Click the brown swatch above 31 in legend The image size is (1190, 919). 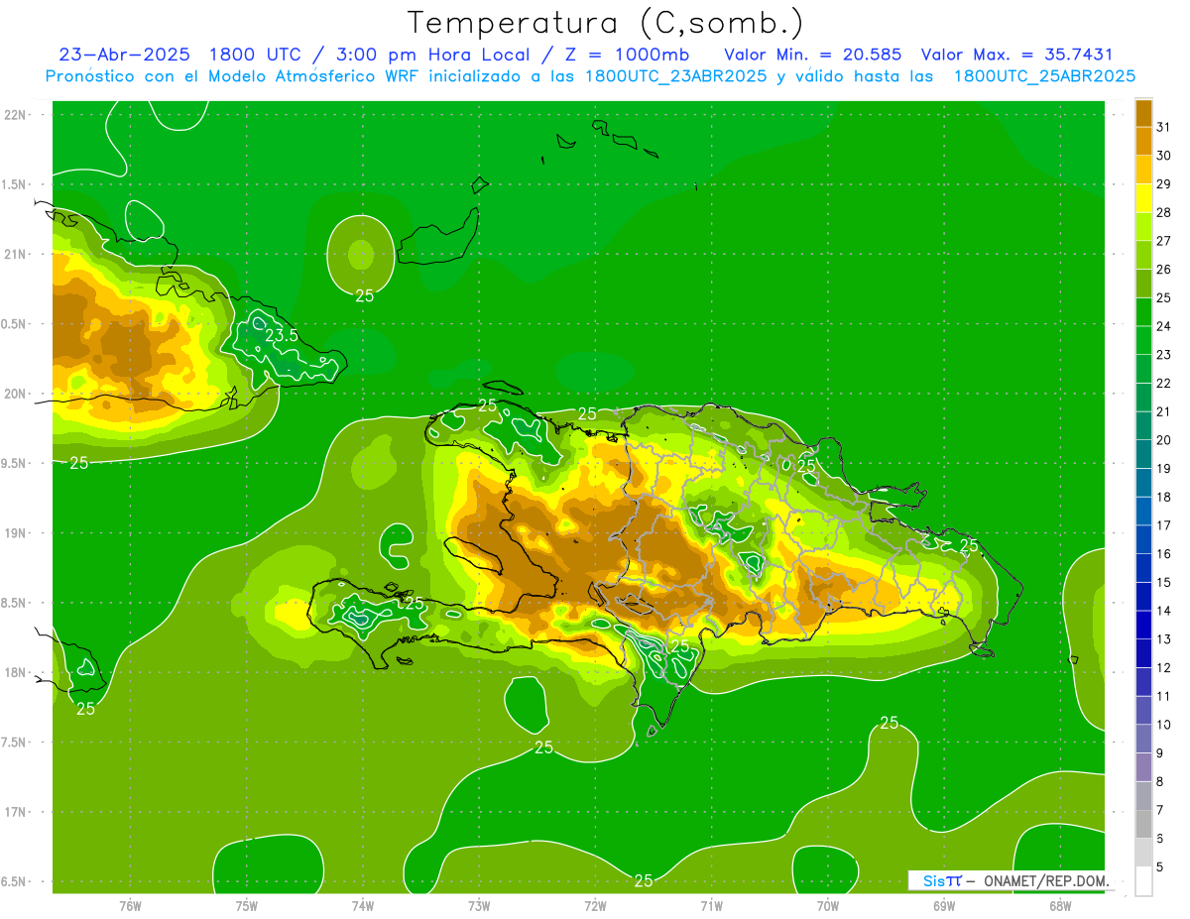click(1143, 114)
